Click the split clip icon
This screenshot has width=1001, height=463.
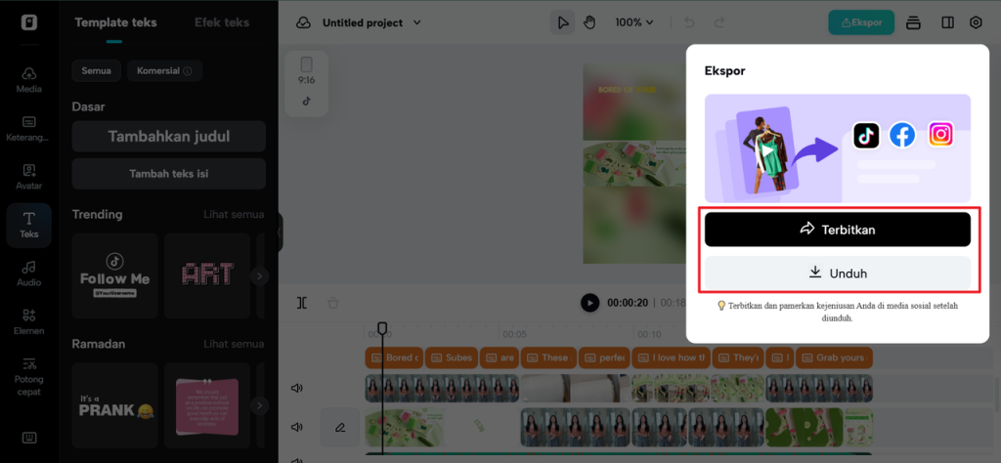coord(302,303)
